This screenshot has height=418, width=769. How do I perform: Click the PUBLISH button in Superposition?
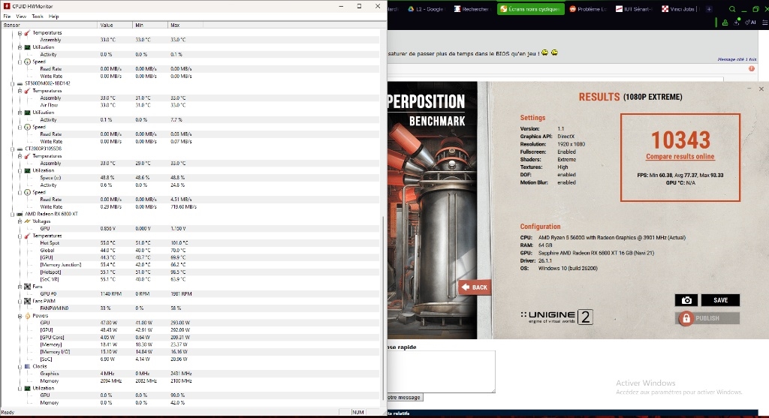click(x=707, y=318)
